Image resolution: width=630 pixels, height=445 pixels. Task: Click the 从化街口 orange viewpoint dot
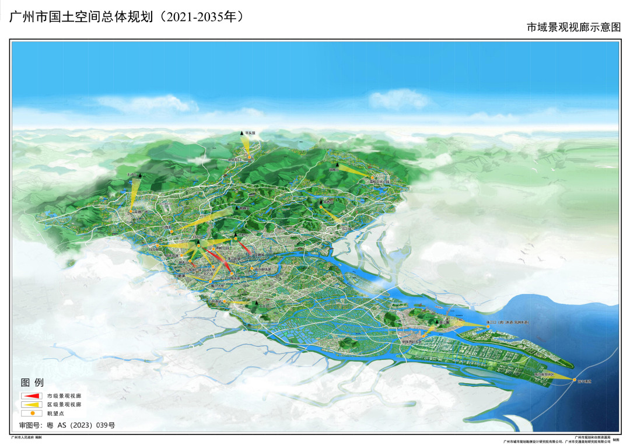249,156
